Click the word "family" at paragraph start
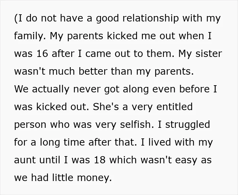Image resolution: width=238 pixels, height=195 pixels. [x=28, y=36]
